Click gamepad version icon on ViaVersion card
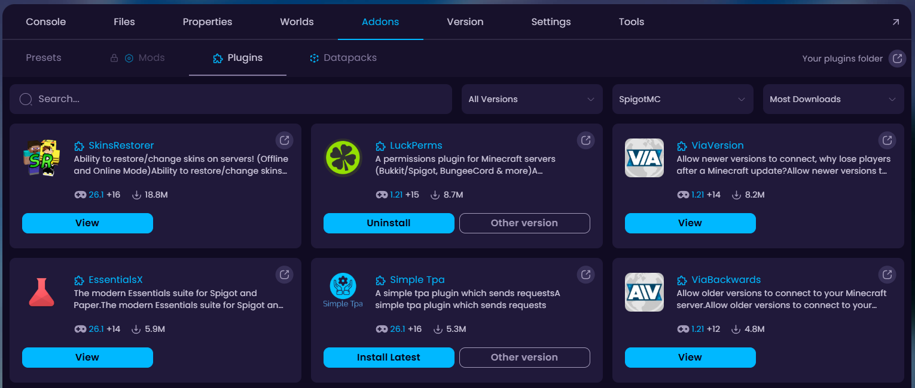Image resolution: width=915 pixels, height=388 pixels. tap(683, 195)
